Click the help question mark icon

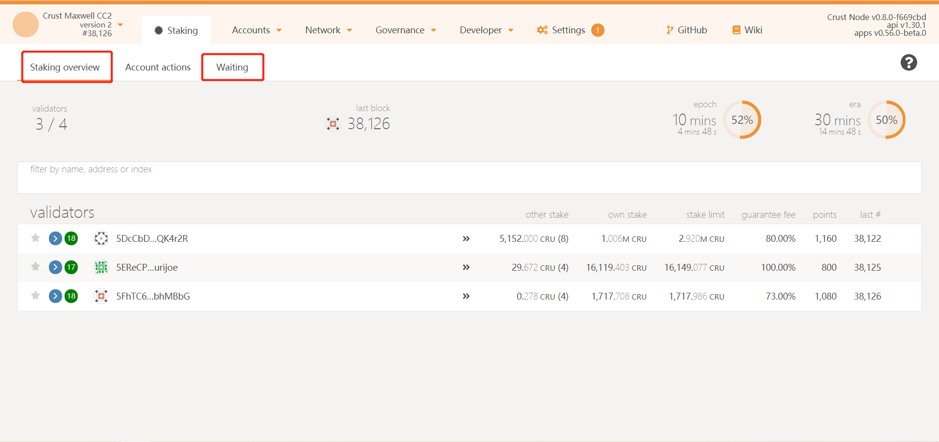tap(909, 63)
